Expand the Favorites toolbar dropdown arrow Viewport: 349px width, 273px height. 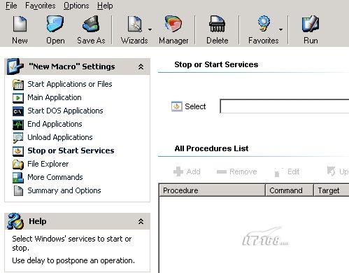[x=280, y=29]
